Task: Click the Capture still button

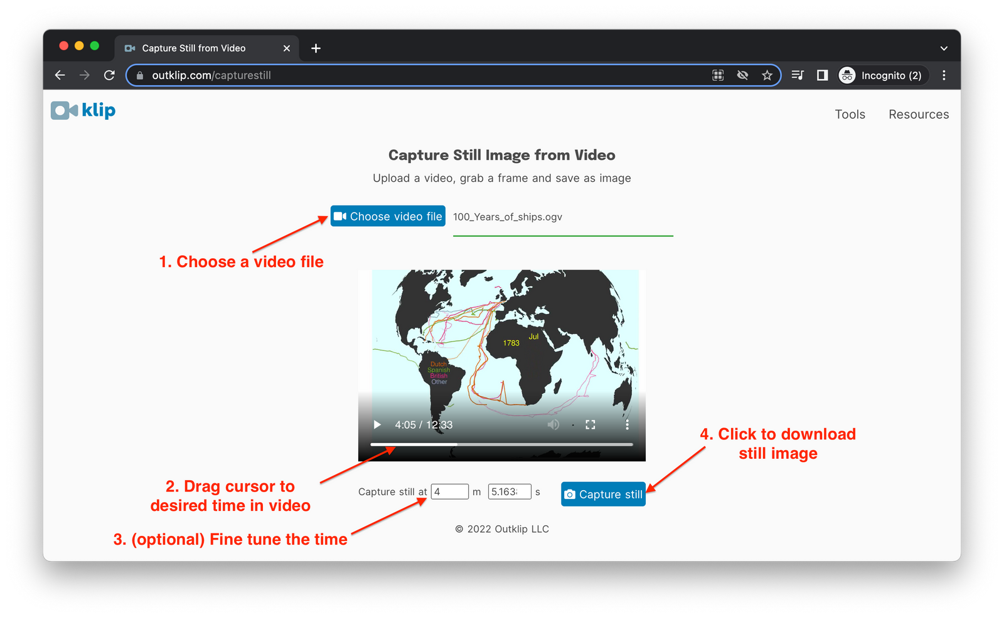Action: (602, 494)
